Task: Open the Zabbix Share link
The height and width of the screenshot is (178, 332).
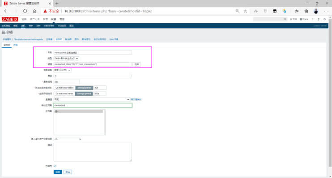Action: [304, 19]
